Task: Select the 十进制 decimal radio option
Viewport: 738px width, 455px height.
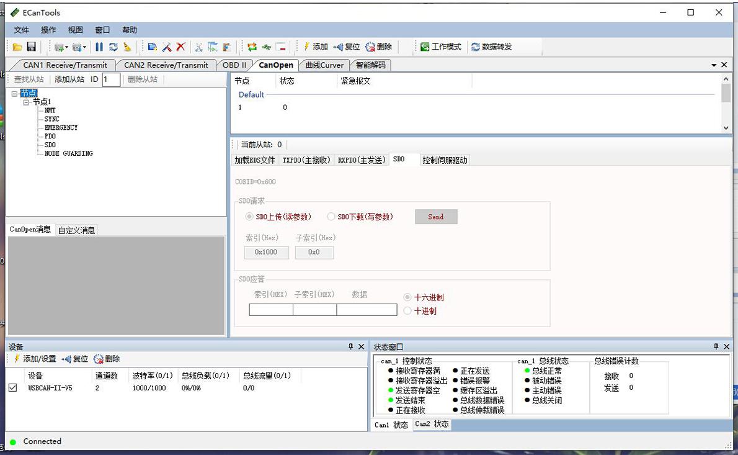Action: coord(407,310)
